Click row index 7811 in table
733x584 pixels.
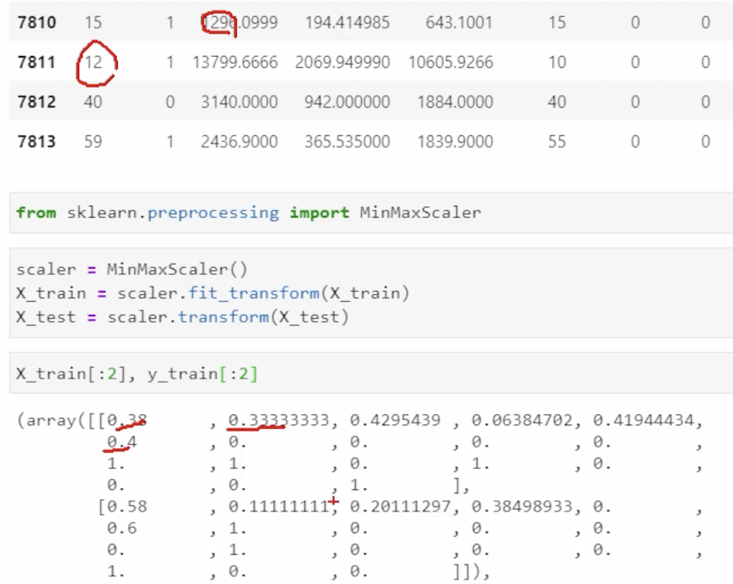point(37,62)
